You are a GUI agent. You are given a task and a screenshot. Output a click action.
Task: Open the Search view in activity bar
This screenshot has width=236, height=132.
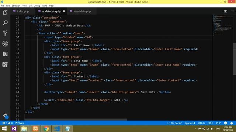coord(5,23)
